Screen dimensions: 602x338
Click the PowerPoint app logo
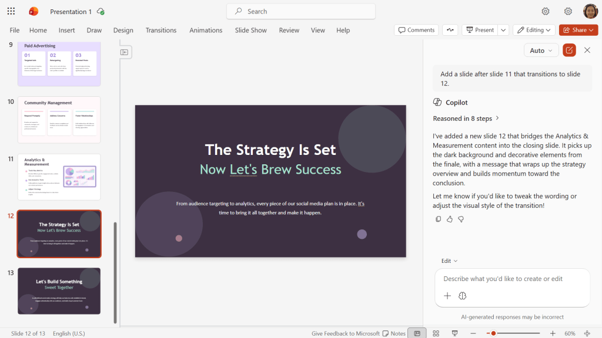(x=34, y=12)
